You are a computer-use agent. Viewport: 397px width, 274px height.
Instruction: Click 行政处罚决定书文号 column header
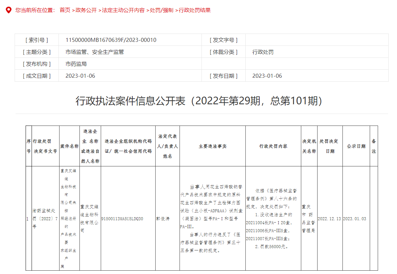click(46, 146)
